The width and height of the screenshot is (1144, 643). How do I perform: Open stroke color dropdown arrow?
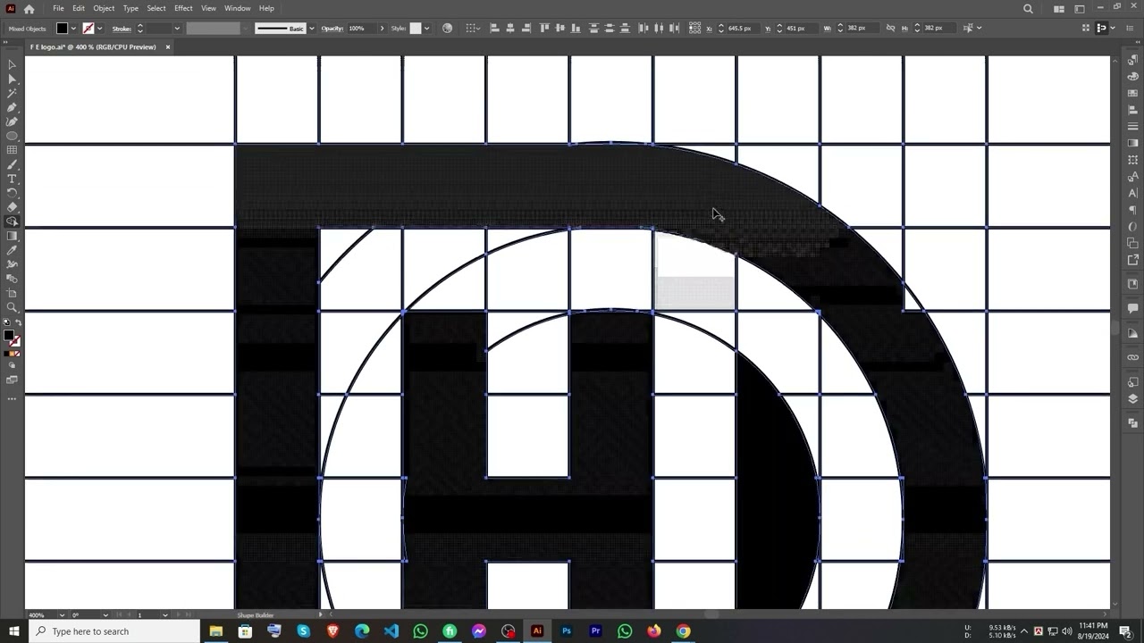click(x=99, y=29)
